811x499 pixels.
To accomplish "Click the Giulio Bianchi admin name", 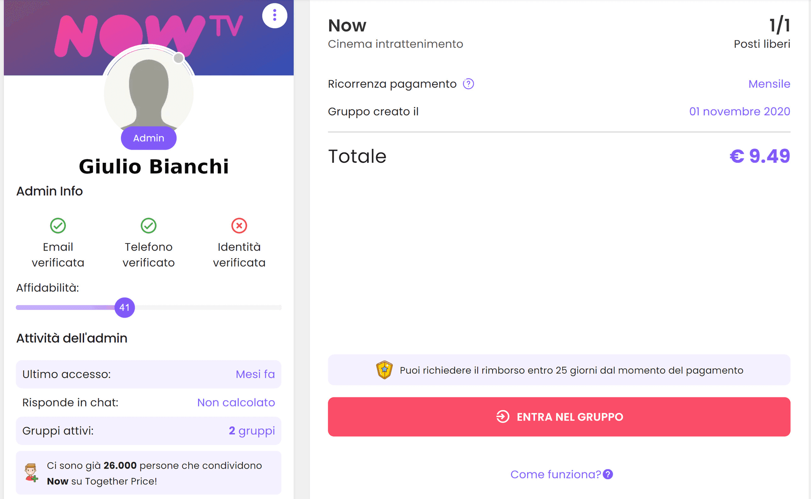I will coord(154,166).
